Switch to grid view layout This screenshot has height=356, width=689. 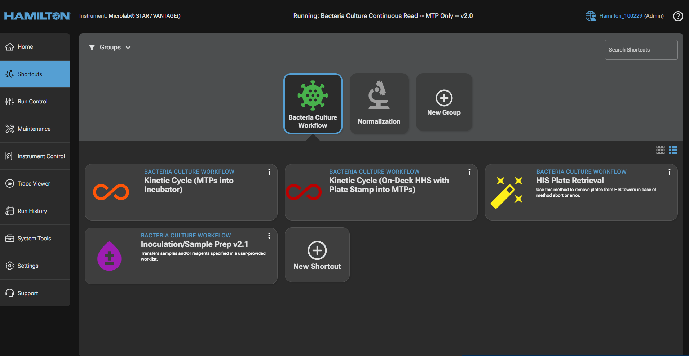pyautogui.click(x=660, y=150)
